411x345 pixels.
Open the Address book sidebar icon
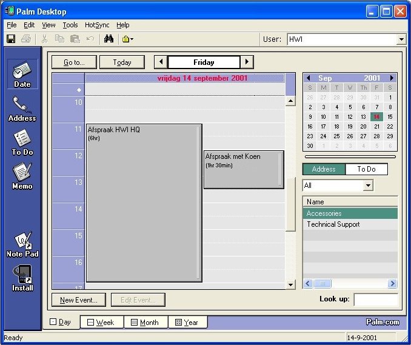tap(22, 109)
